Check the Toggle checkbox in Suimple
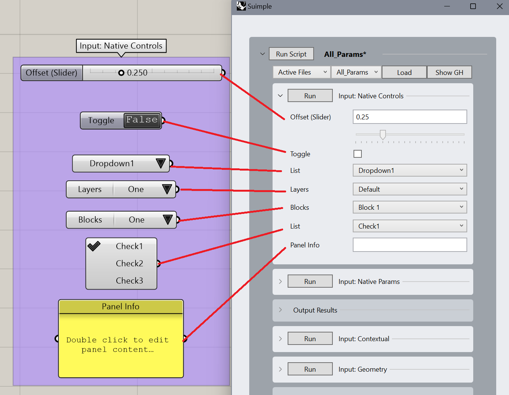Image resolution: width=509 pixels, height=395 pixels. coord(358,154)
